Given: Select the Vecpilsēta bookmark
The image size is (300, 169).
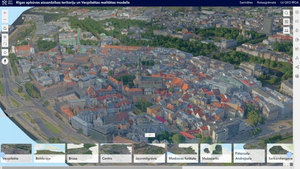Looking at the screenshot, I should tap(16, 153).
